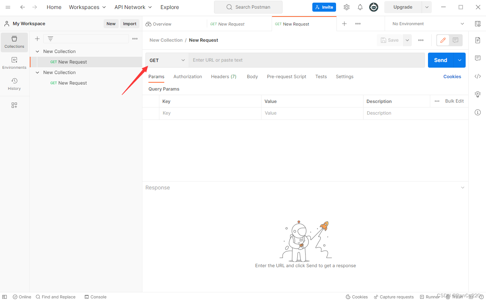Open the Console in status bar

96,297
